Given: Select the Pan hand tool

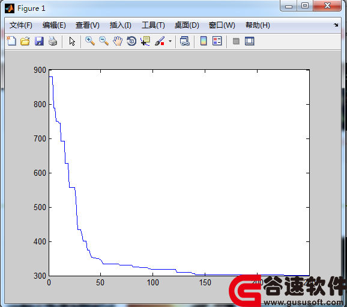Looking at the screenshot, I should tap(118, 41).
